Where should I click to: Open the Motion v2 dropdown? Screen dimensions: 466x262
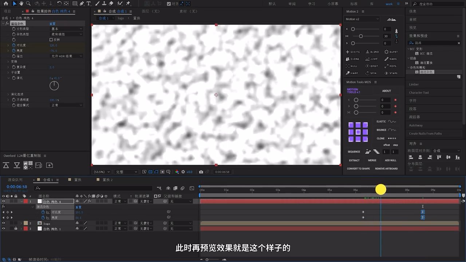362,19
